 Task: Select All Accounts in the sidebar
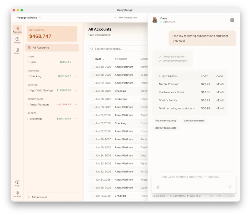pos(52,48)
